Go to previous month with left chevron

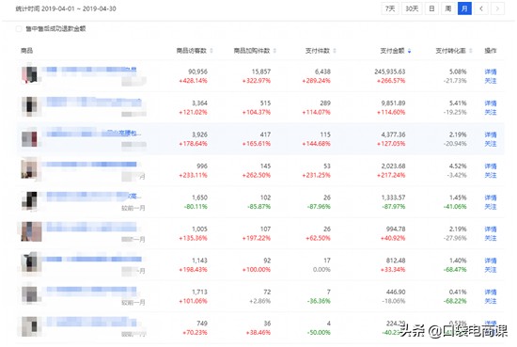point(481,8)
